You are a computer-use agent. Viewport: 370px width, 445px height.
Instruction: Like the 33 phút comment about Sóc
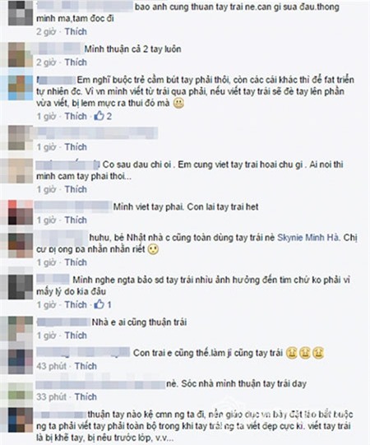[86, 396]
